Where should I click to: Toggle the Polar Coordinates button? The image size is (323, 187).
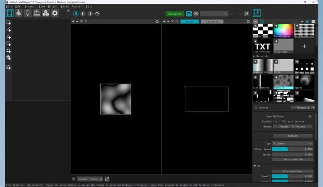tap(292, 171)
